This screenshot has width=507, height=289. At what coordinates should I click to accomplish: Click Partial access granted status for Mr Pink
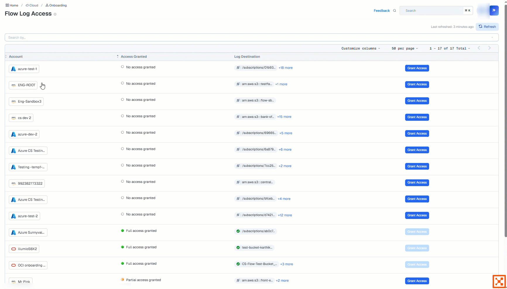pos(141,280)
